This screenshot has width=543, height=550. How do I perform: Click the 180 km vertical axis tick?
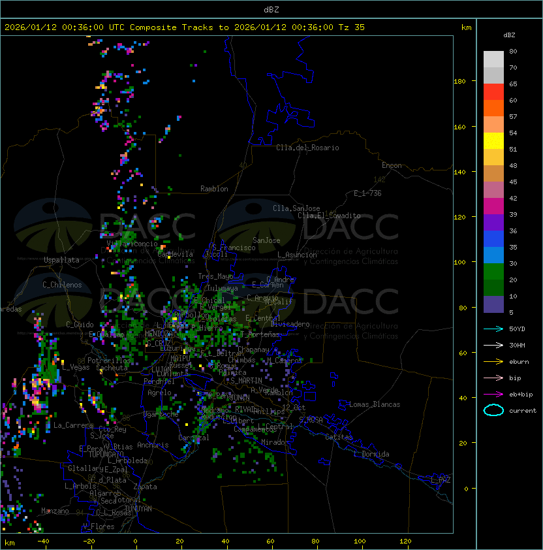click(459, 81)
